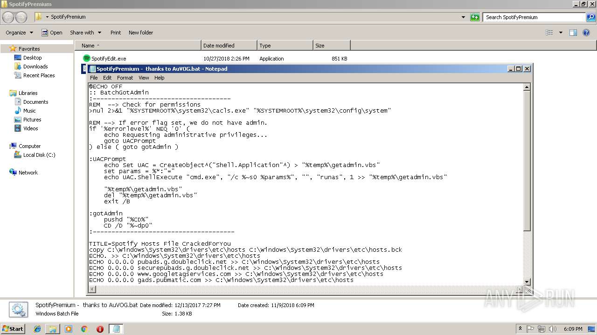Click Print in Explorer toolbar
Viewport: 597px width, 335px height.
[116, 33]
